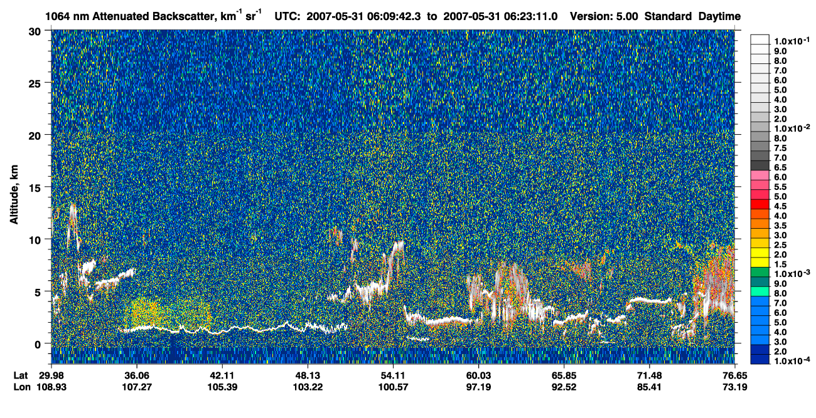This screenshot has width=816, height=418.
Task: Click latitude value 65.85
Action: (564, 375)
